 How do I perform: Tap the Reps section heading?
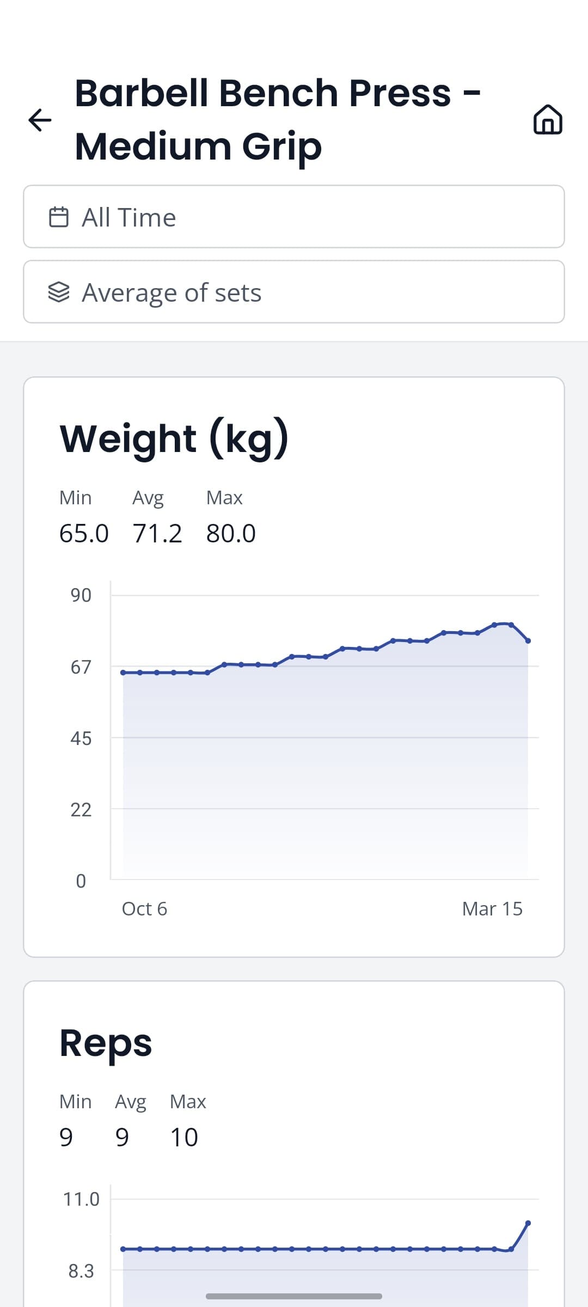pos(106,1043)
